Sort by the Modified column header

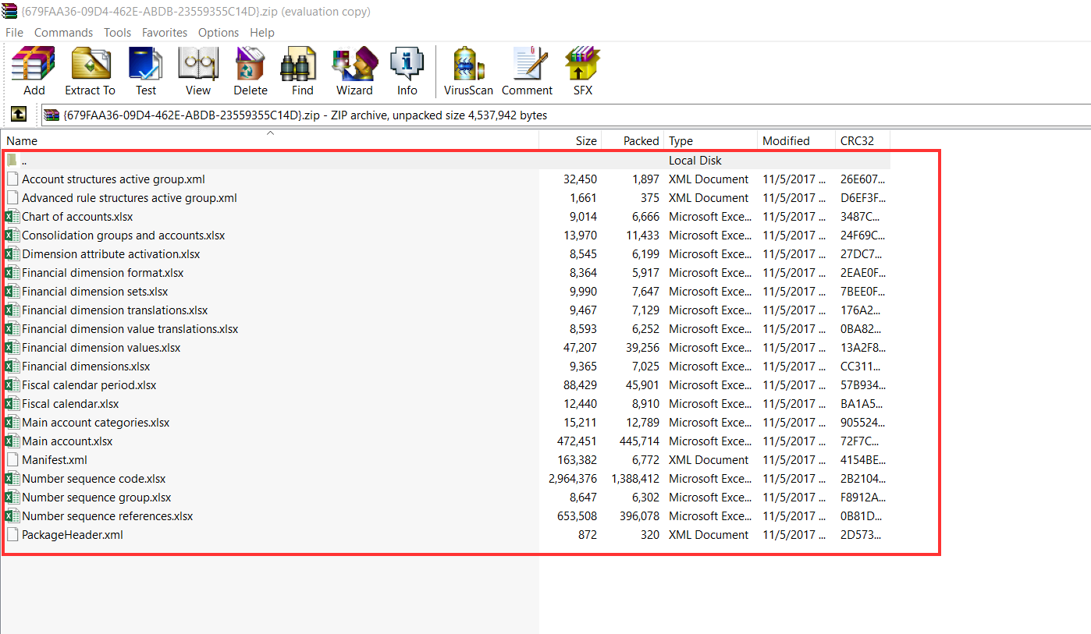[786, 141]
